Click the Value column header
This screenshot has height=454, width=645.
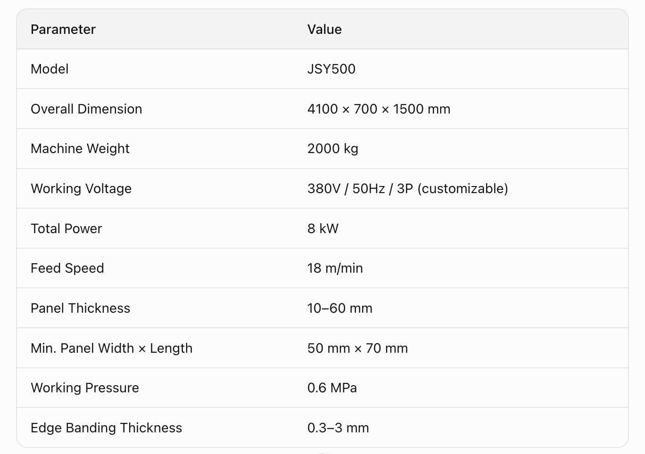point(324,29)
